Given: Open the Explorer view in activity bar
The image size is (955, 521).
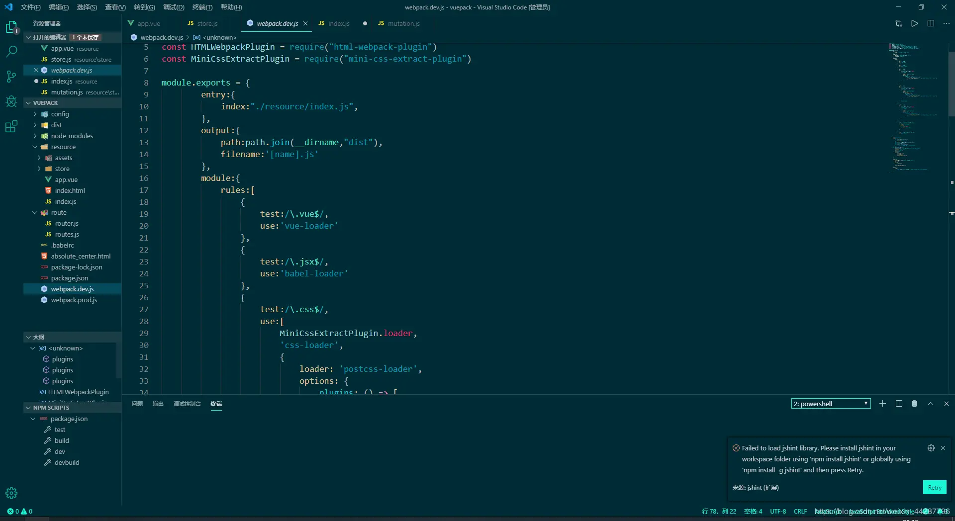Looking at the screenshot, I should coord(11,27).
